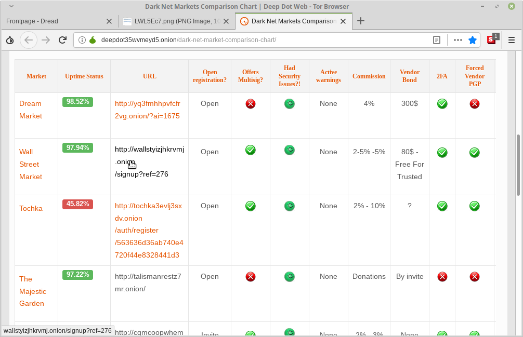This screenshot has width=523, height=337.
Task: Click Forced Vendor PGP check for Tochka
Action: pyautogui.click(x=475, y=206)
